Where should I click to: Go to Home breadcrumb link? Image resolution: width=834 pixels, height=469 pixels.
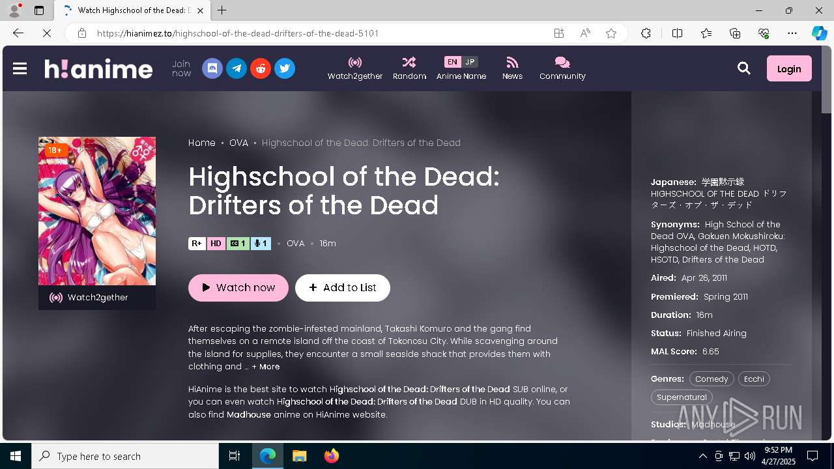(x=202, y=143)
